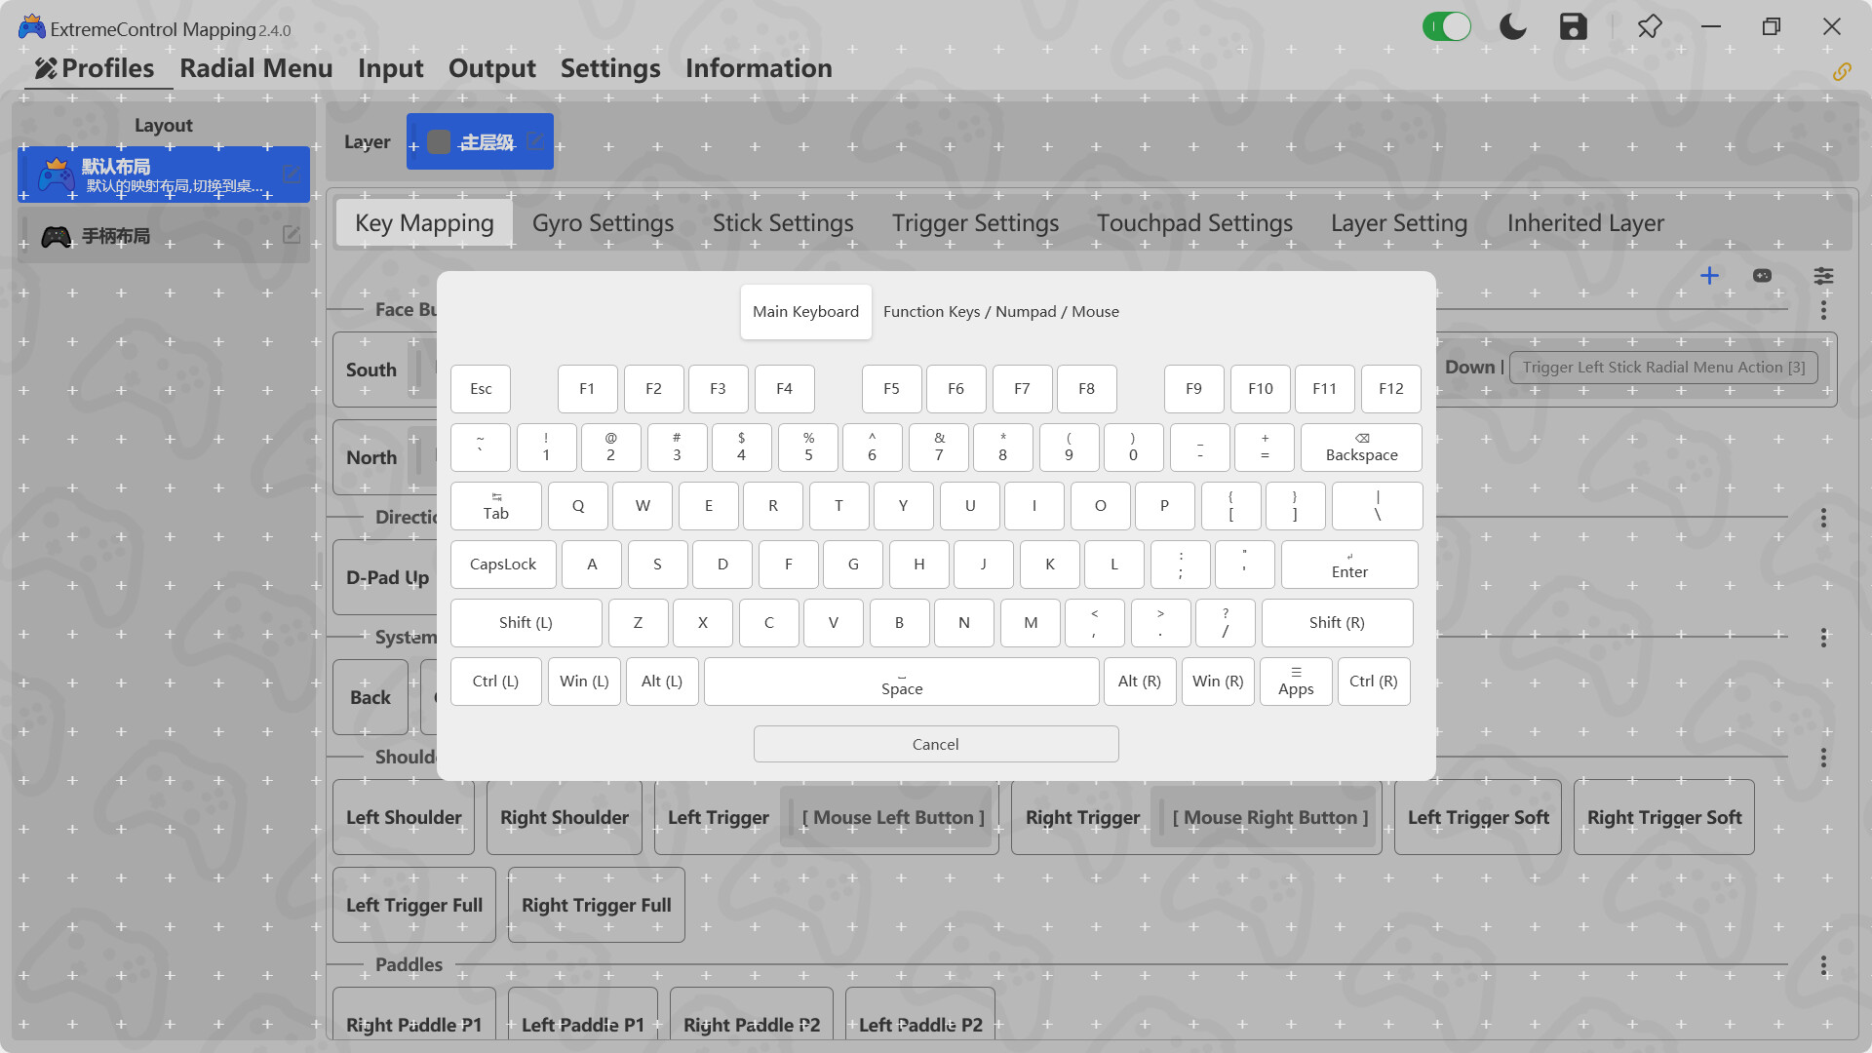1872x1053 pixels.
Task: Open the Trigger Left Stick Radial Menu Action binding
Action: [1663, 367]
